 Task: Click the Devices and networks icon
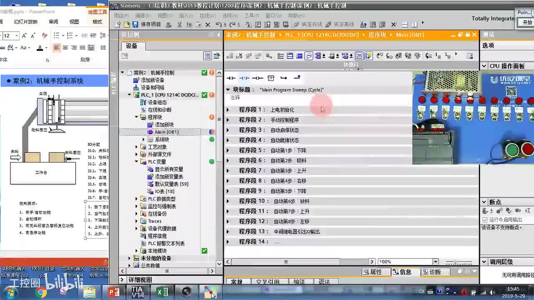point(136,87)
